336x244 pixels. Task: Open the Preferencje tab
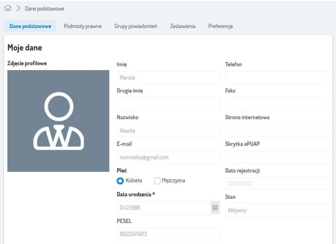(x=220, y=26)
